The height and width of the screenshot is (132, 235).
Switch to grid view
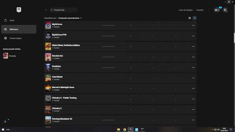click(x=190, y=18)
